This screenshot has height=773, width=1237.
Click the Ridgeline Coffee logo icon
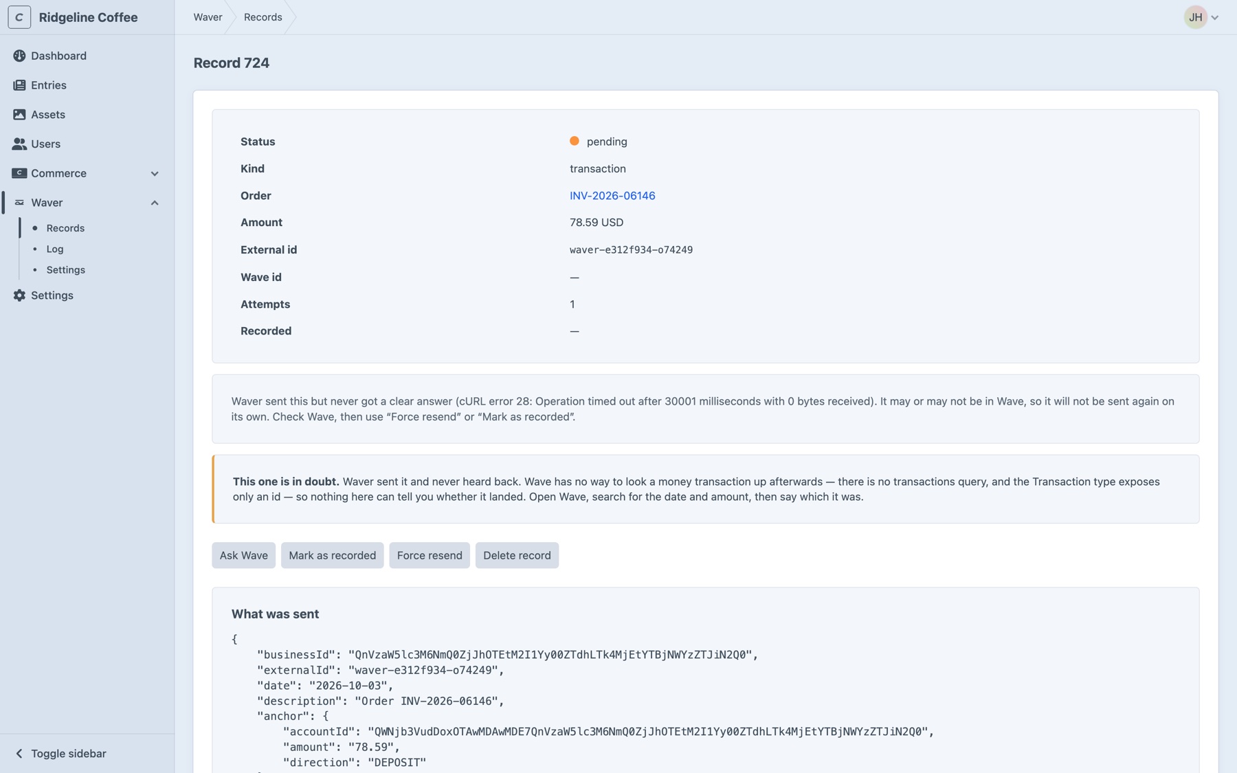19,17
